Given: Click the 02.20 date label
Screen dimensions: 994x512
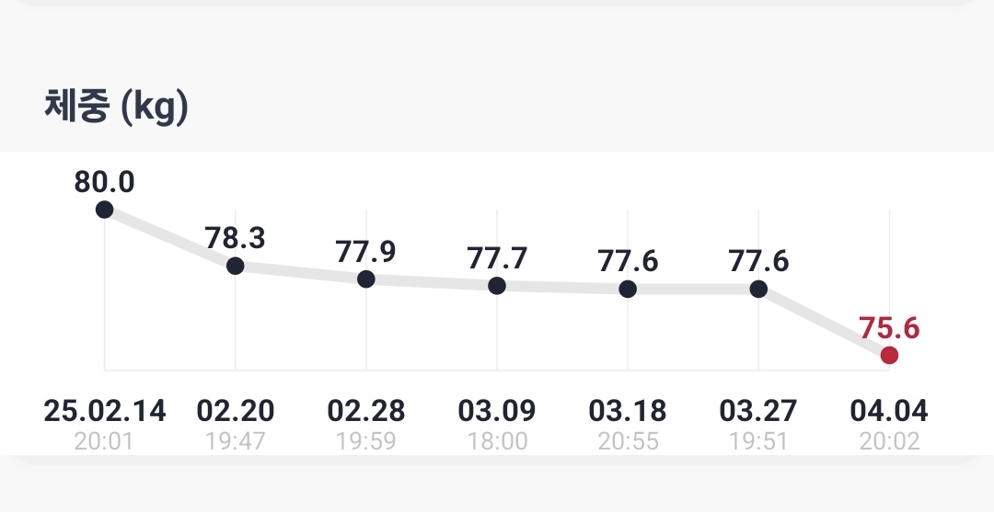Looking at the screenshot, I should [236, 411].
